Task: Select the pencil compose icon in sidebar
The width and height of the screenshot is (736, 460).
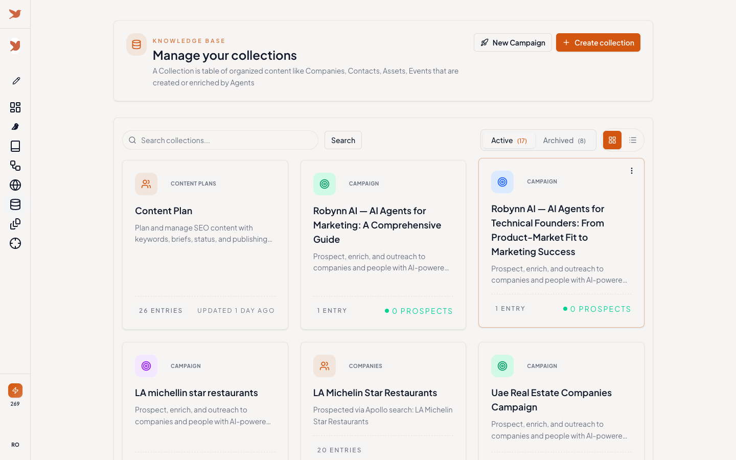Action: (15, 81)
